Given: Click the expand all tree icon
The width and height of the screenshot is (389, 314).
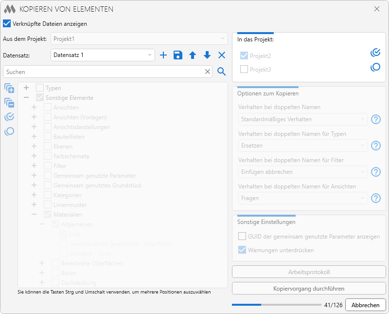Looking at the screenshot, I should (x=9, y=88).
